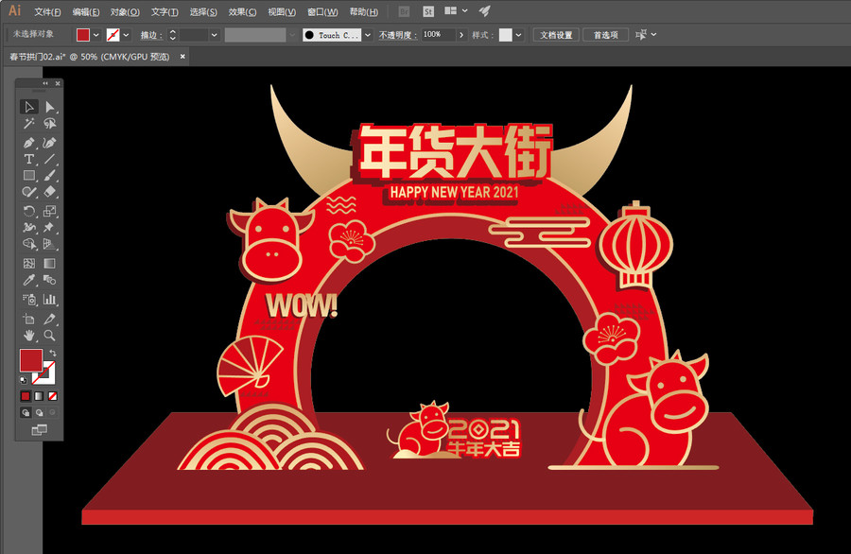Select the Paintbrush tool
Screen dimensions: 851x554
[49, 175]
